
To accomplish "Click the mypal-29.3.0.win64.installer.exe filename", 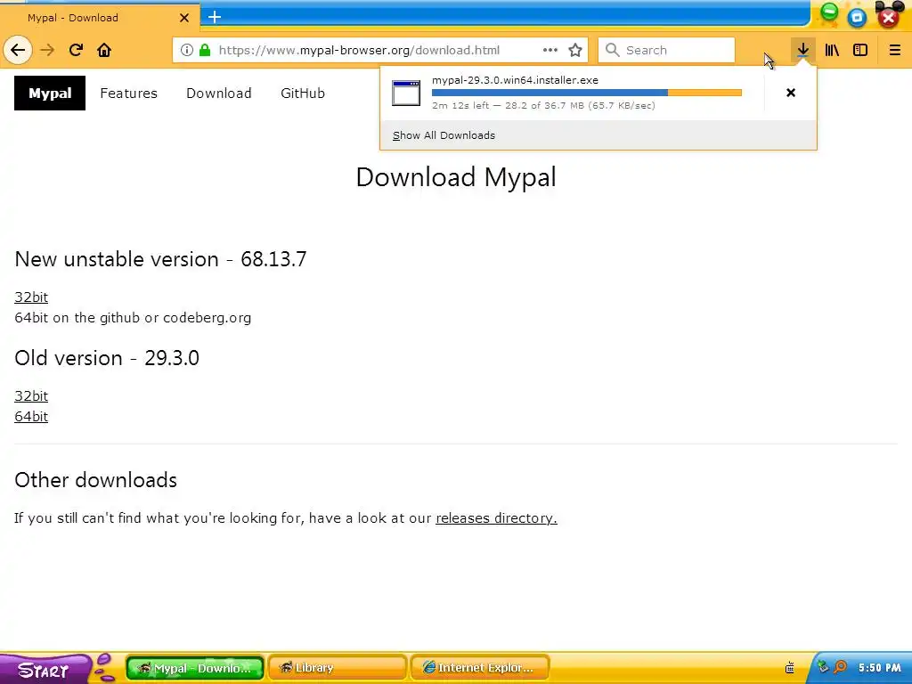I will click(x=515, y=80).
